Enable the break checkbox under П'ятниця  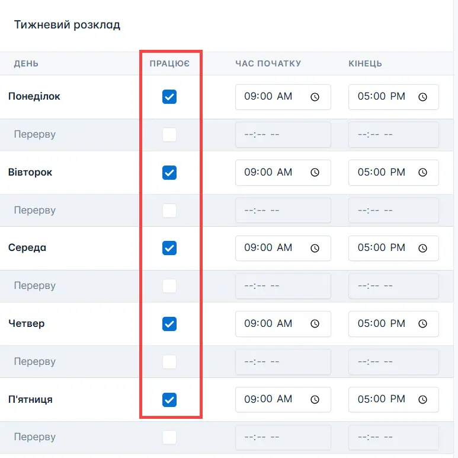coord(169,437)
